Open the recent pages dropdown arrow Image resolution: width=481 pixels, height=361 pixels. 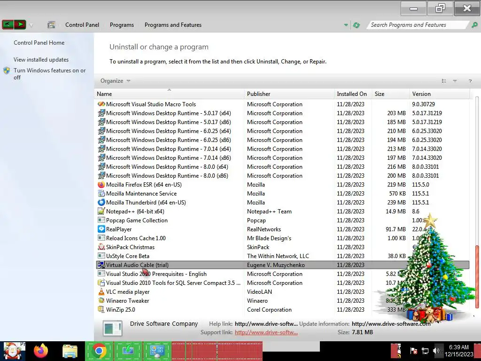(x=31, y=25)
